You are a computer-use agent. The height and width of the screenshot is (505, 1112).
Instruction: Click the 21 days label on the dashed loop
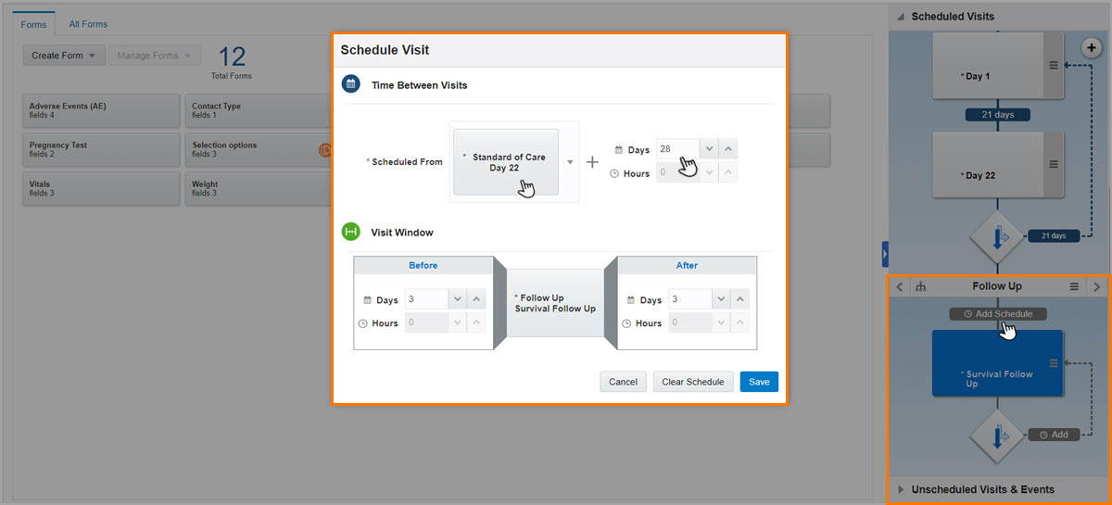1053,236
